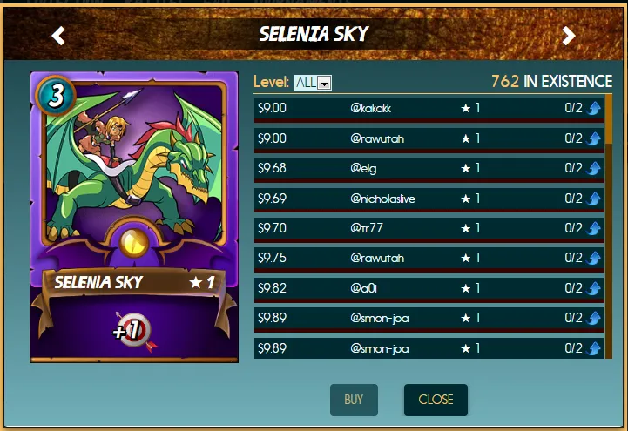628x431 pixels.
Task: Click the Selenia Sky card artwork
Action: pyautogui.click(x=134, y=160)
